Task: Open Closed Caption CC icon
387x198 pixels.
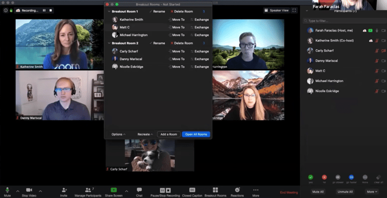Action: pos(192,190)
